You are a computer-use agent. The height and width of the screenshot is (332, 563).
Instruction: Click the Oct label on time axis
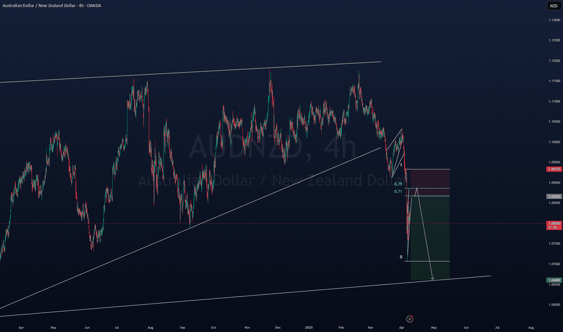point(214,328)
